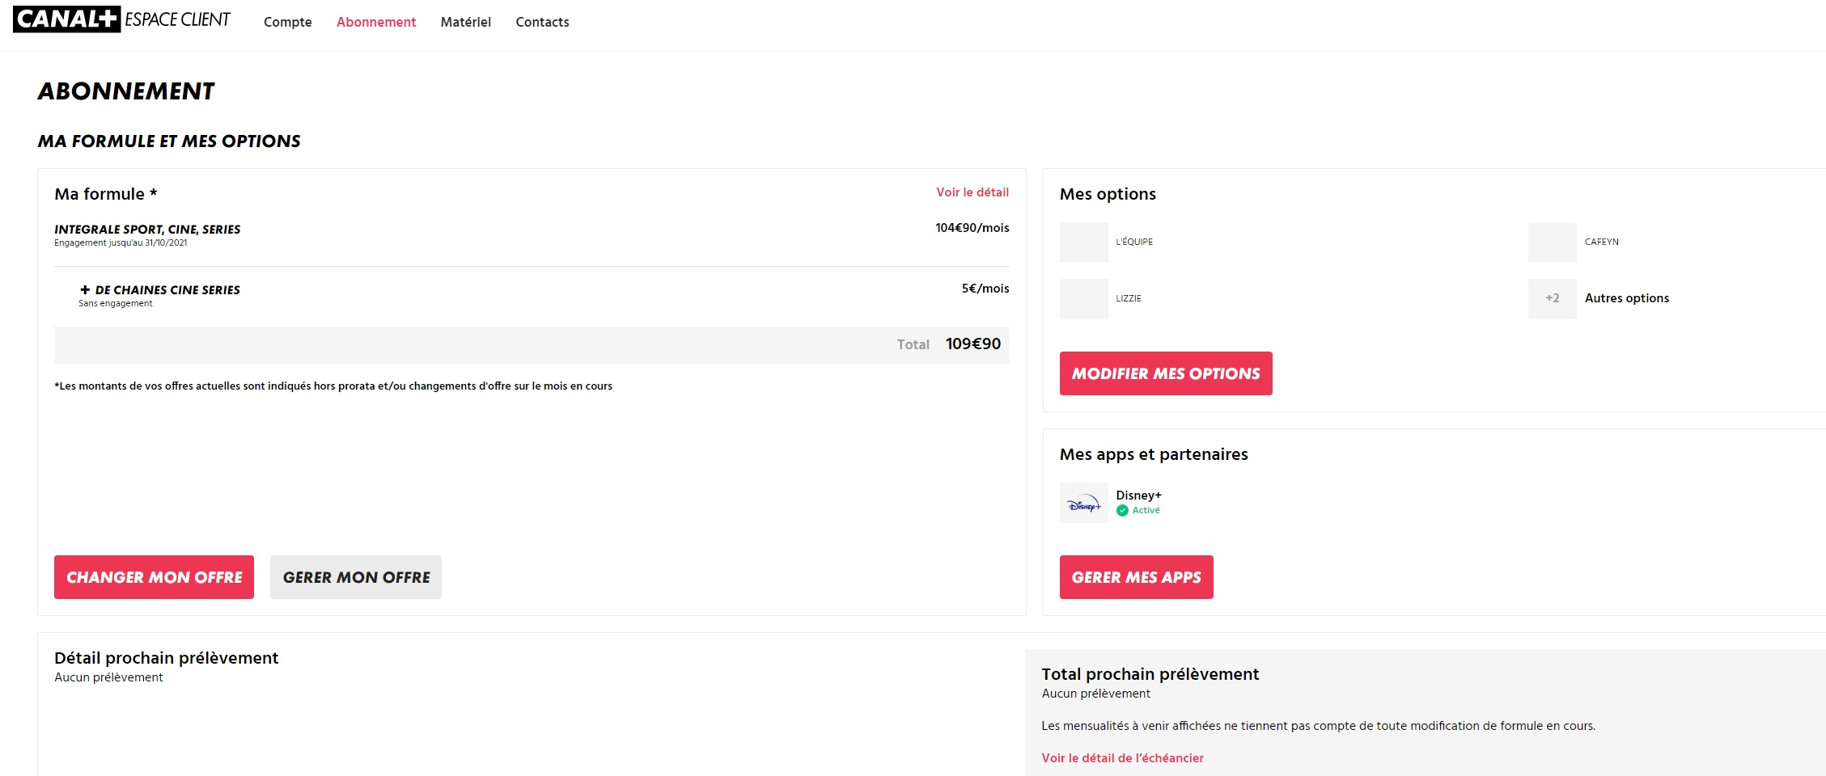Go to the Matériel section

[x=465, y=22]
